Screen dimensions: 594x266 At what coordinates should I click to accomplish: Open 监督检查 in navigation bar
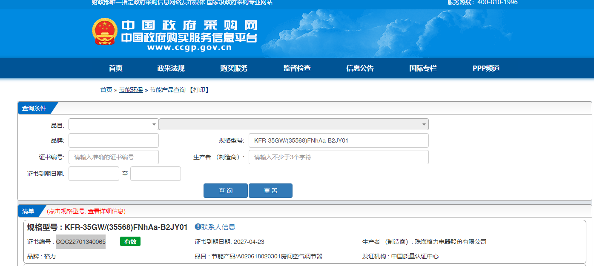pyautogui.click(x=297, y=68)
